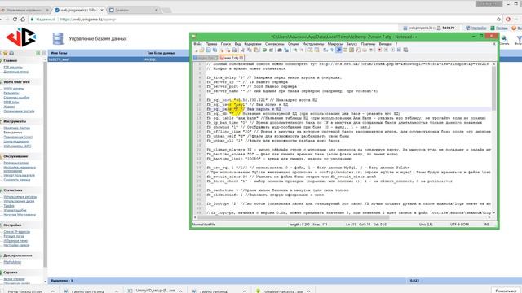This screenshot has width=522, height=293.
Task: Toggle Synchronize Vertical Scrolling icon
Action: point(310,50)
